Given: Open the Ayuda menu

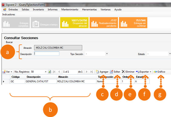Looking at the screenshot, I should coord(118,9).
